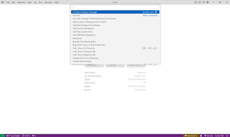Open MarsCode AI from status bar

191,135
